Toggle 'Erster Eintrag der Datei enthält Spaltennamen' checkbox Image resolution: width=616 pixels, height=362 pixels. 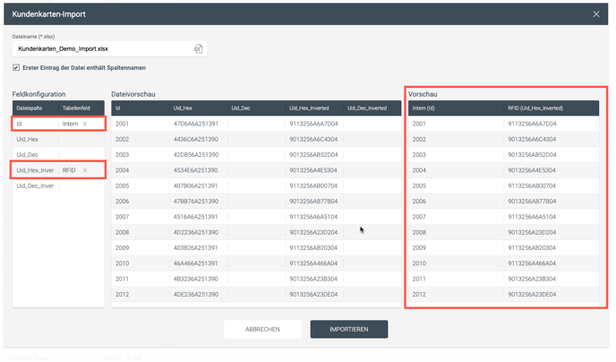pos(16,67)
